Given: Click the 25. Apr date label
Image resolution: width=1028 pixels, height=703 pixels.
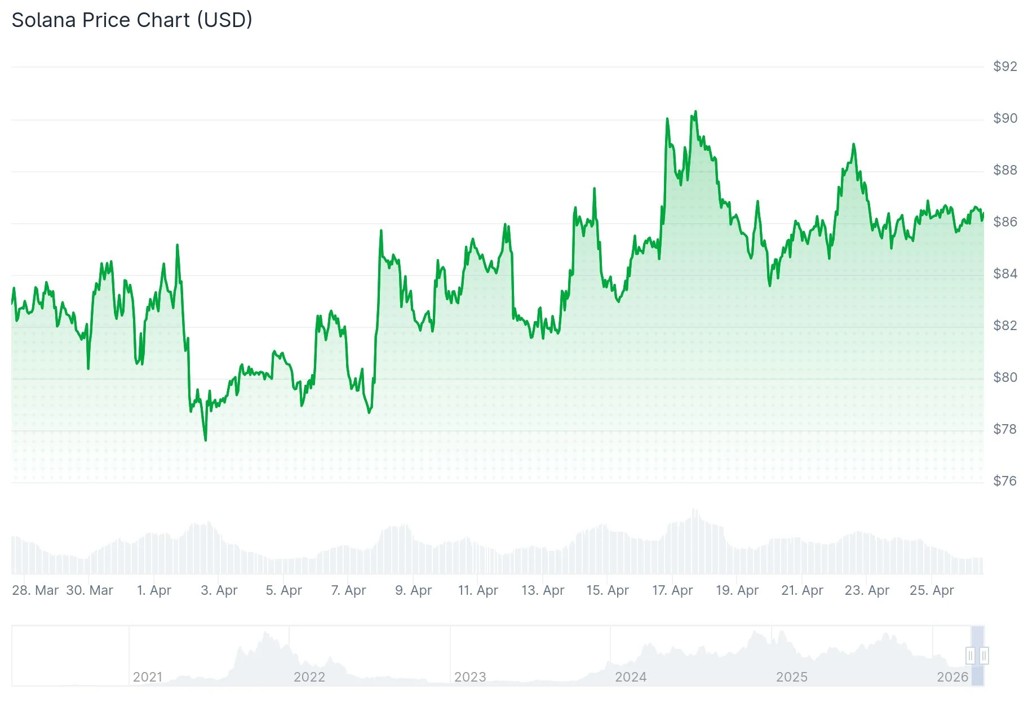Looking at the screenshot, I should pos(932,590).
